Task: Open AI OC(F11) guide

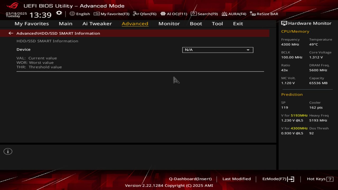Action: point(174,14)
